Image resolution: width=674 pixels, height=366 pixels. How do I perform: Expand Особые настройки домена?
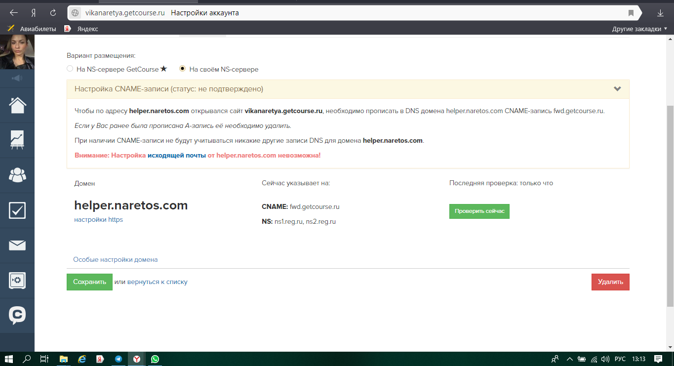115,259
